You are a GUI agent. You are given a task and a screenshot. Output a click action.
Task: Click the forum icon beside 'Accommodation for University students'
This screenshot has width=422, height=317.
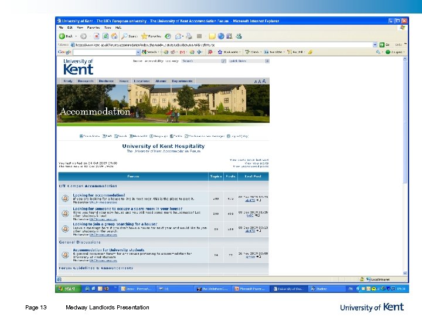click(x=65, y=255)
